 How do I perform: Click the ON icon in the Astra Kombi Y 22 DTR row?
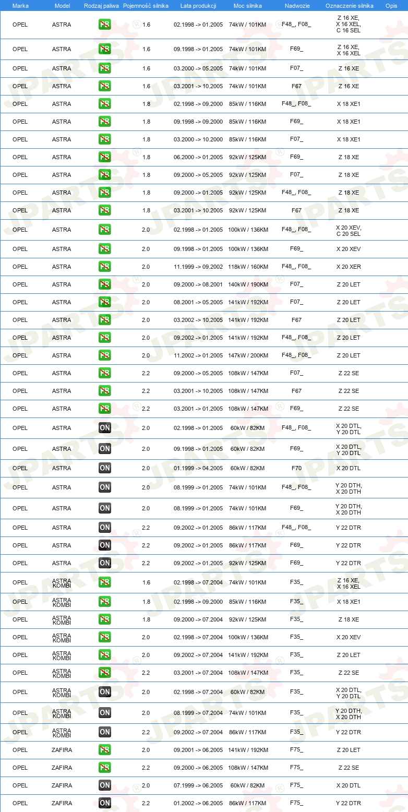pos(105,732)
